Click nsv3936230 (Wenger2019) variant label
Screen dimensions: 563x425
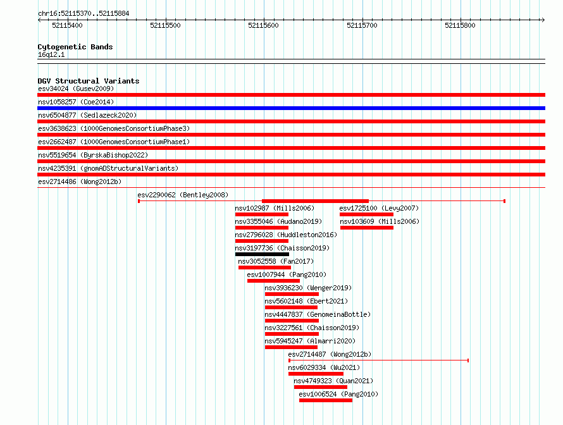coord(308,288)
